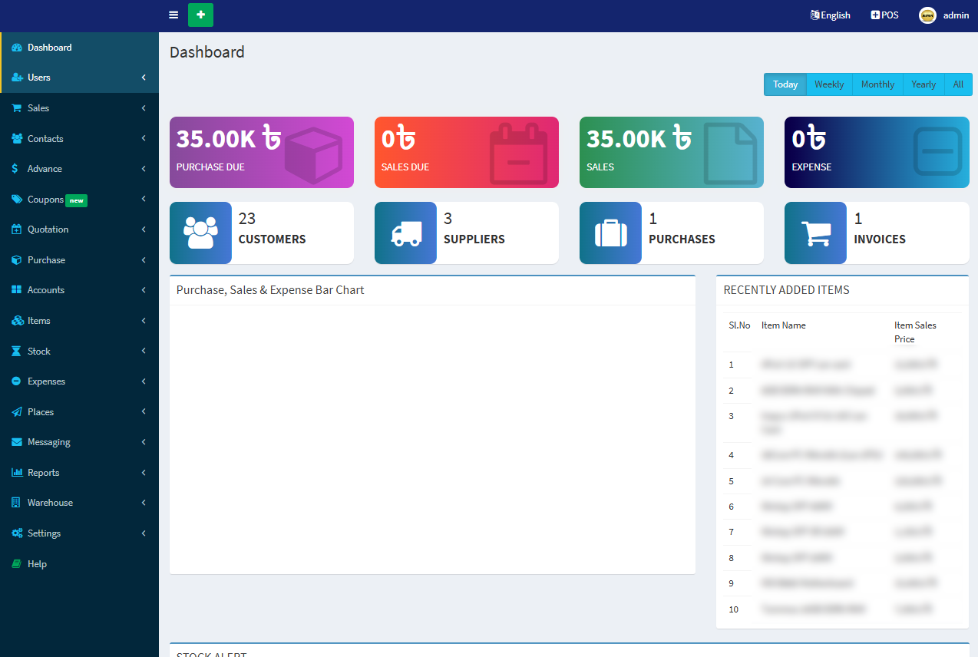This screenshot has width=978, height=657.
Task: Select the Customers group icon
Action: point(200,232)
